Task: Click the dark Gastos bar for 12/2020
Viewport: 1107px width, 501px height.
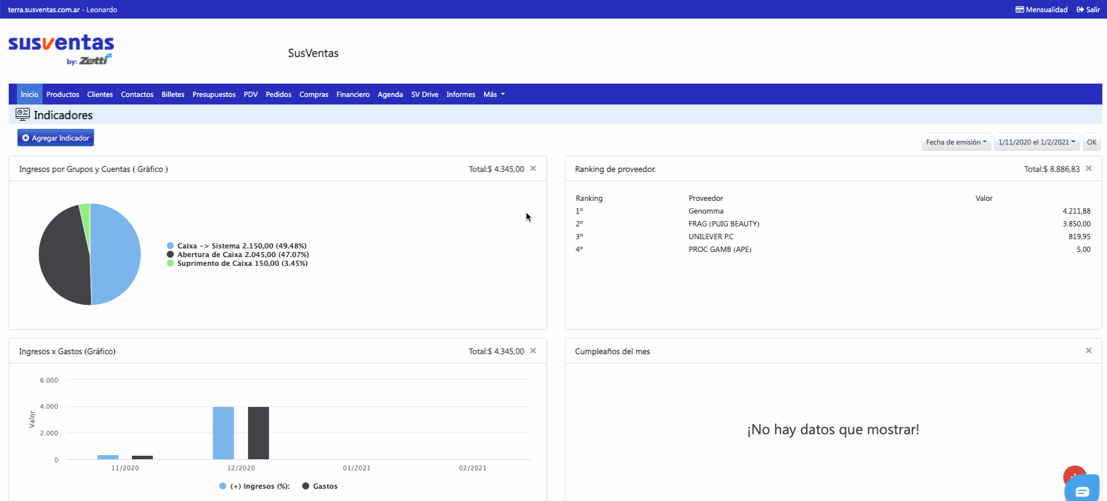Action: (259, 433)
